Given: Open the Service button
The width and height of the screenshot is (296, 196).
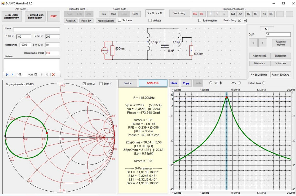Looking at the screenshot, I should click(x=127, y=83).
